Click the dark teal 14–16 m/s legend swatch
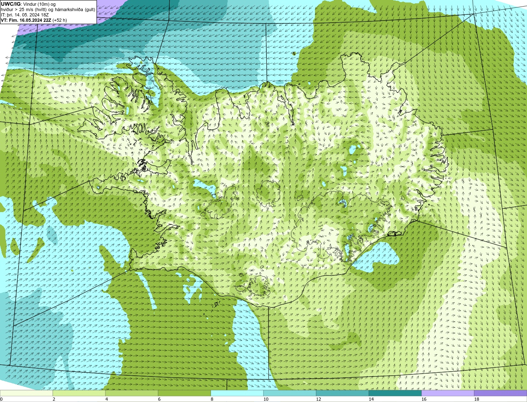 tap(395, 393)
